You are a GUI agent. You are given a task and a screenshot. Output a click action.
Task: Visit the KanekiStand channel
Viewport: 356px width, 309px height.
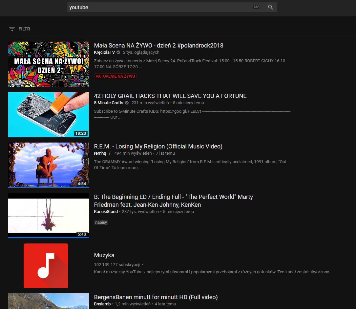pyautogui.click(x=106, y=212)
